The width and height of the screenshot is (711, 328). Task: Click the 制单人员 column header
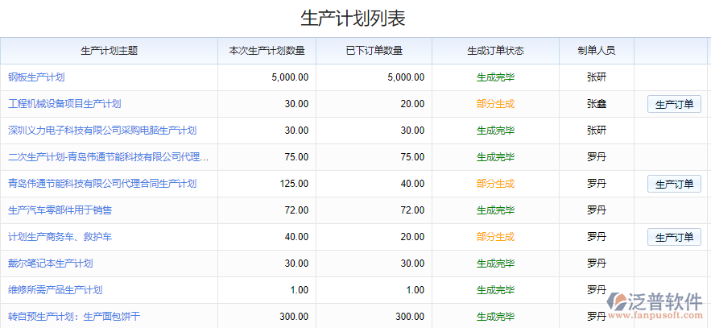(597, 51)
